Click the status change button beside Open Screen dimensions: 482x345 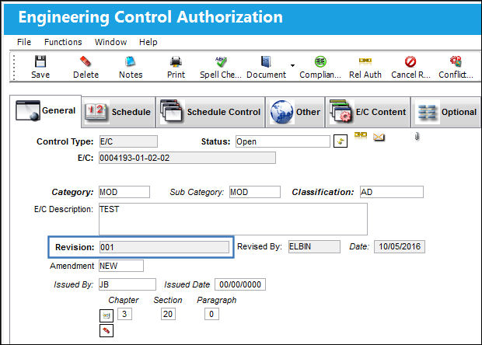point(341,141)
